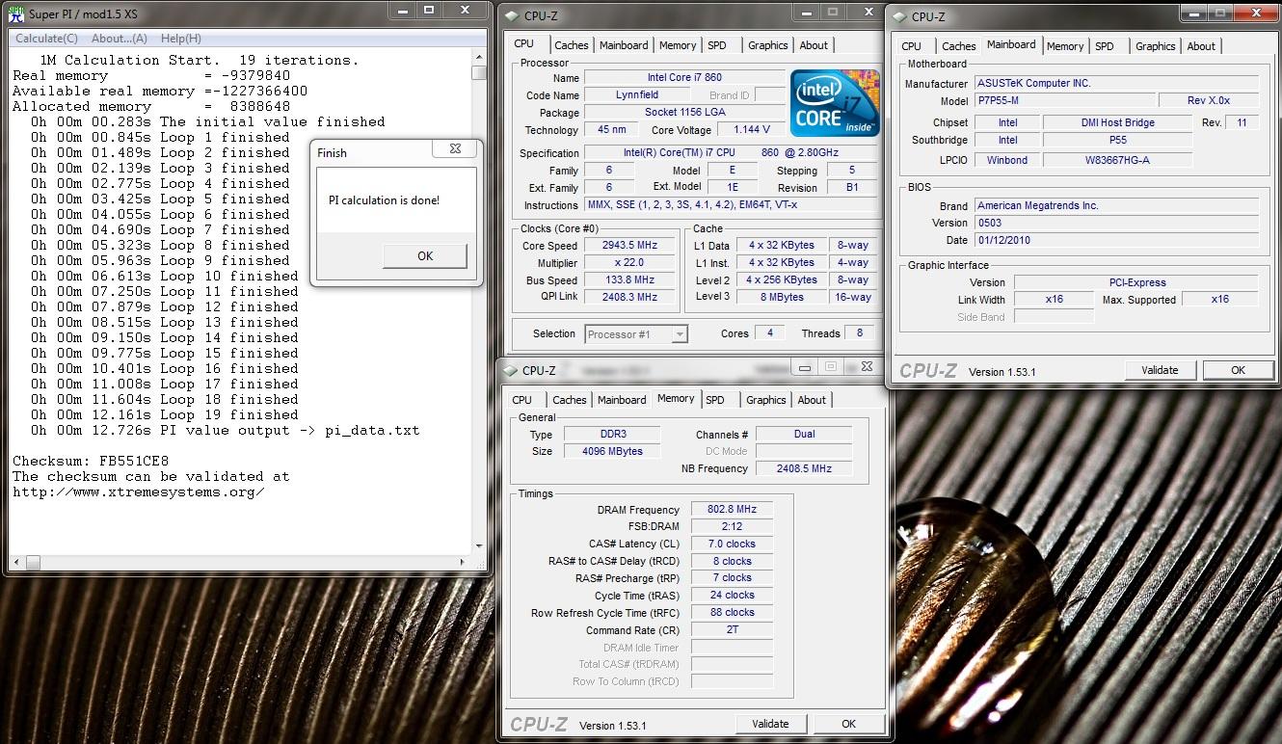
Task: Click the BIOS Brand American Megatrends Inc.
Action: [1116, 205]
